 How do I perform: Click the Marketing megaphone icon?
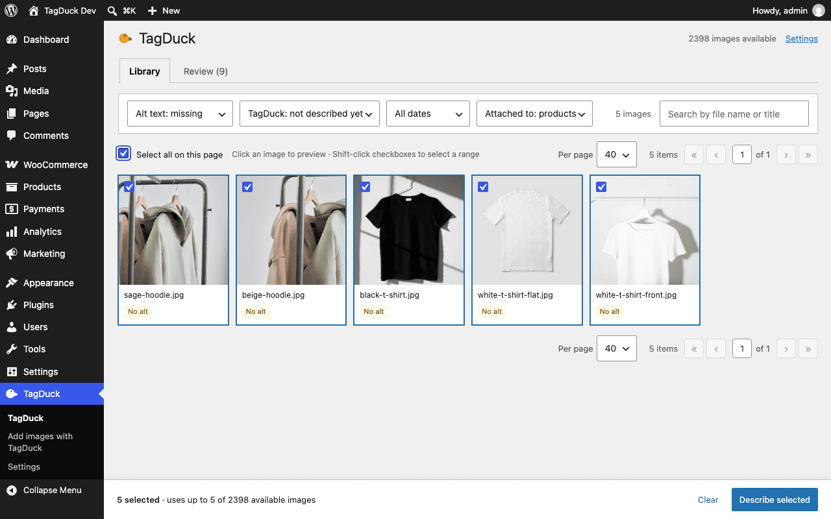[x=12, y=254]
